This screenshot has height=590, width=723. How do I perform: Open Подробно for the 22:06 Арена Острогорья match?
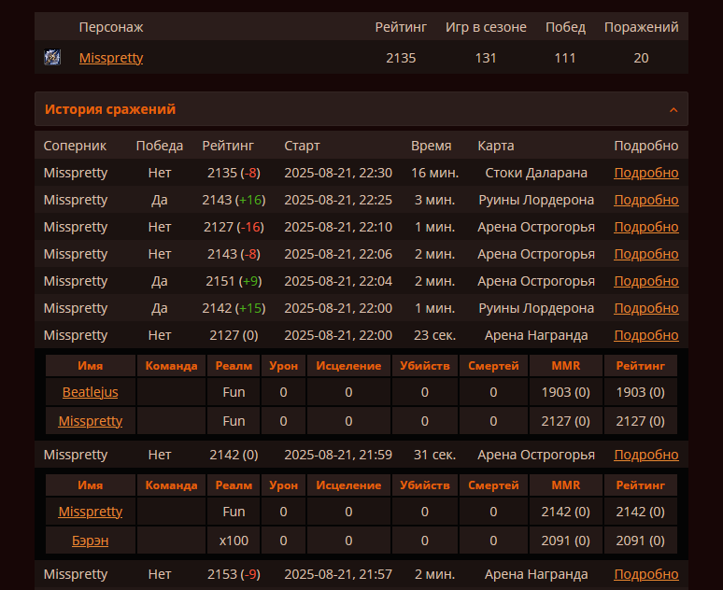pos(646,254)
